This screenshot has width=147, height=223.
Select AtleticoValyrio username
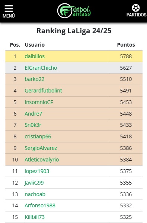pyautogui.click(x=42, y=160)
